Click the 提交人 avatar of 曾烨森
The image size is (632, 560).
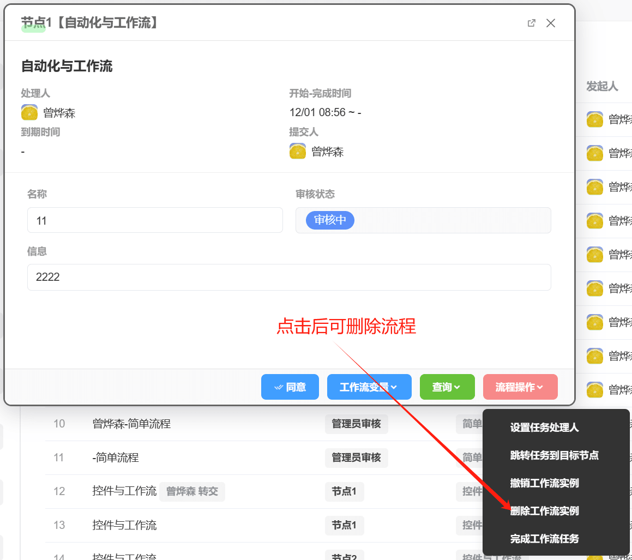click(x=298, y=152)
